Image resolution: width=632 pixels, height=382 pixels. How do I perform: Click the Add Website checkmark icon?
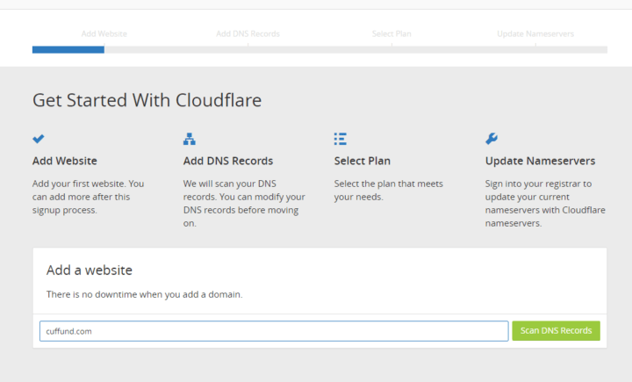[x=39, y=139]
